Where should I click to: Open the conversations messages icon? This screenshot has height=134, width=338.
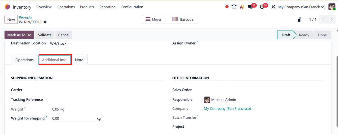250,7
